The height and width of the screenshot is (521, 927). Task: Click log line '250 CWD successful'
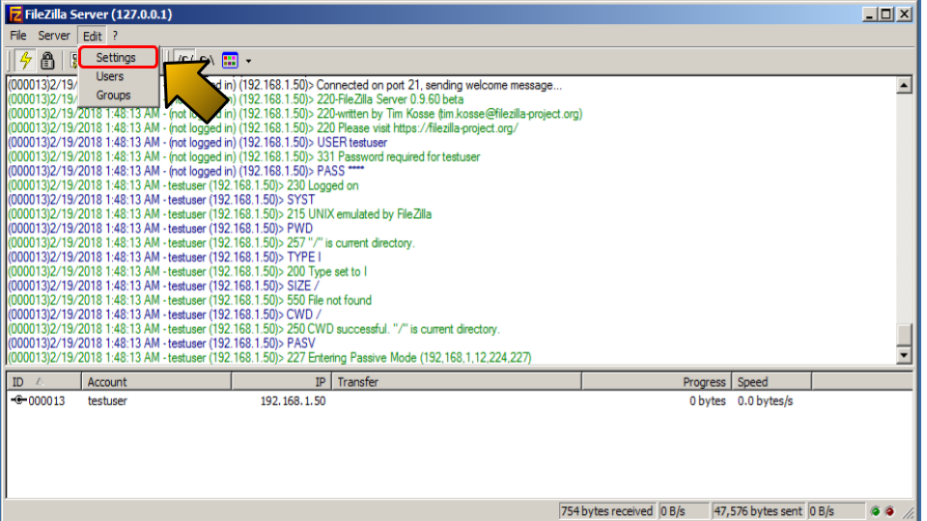254,329
